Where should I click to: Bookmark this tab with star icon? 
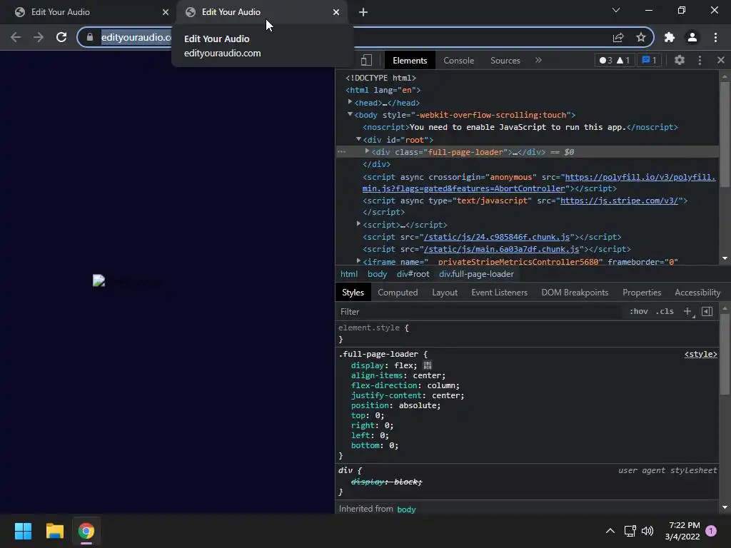coord(641,37)
